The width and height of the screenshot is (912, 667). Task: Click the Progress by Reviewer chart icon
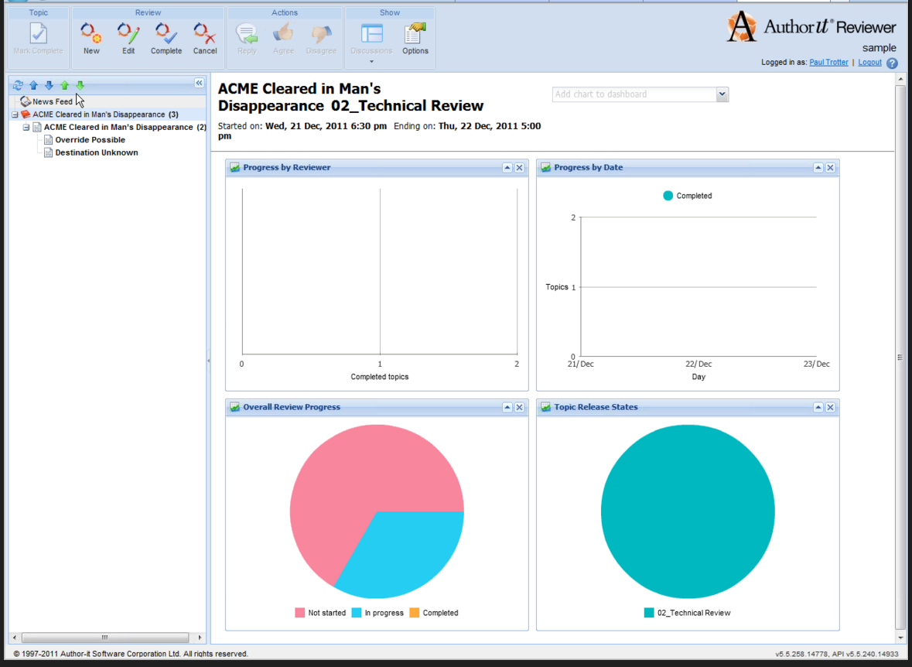click(x=234, y=168)
